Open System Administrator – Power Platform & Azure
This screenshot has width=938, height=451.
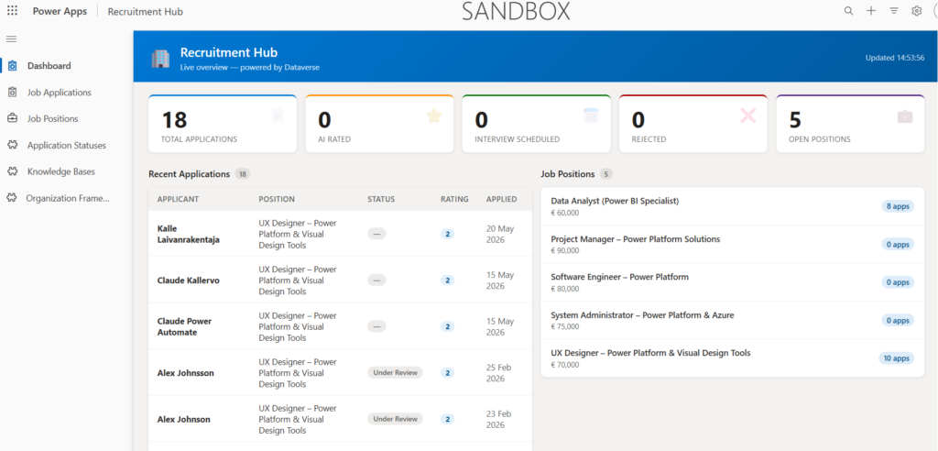click(732, 321)
